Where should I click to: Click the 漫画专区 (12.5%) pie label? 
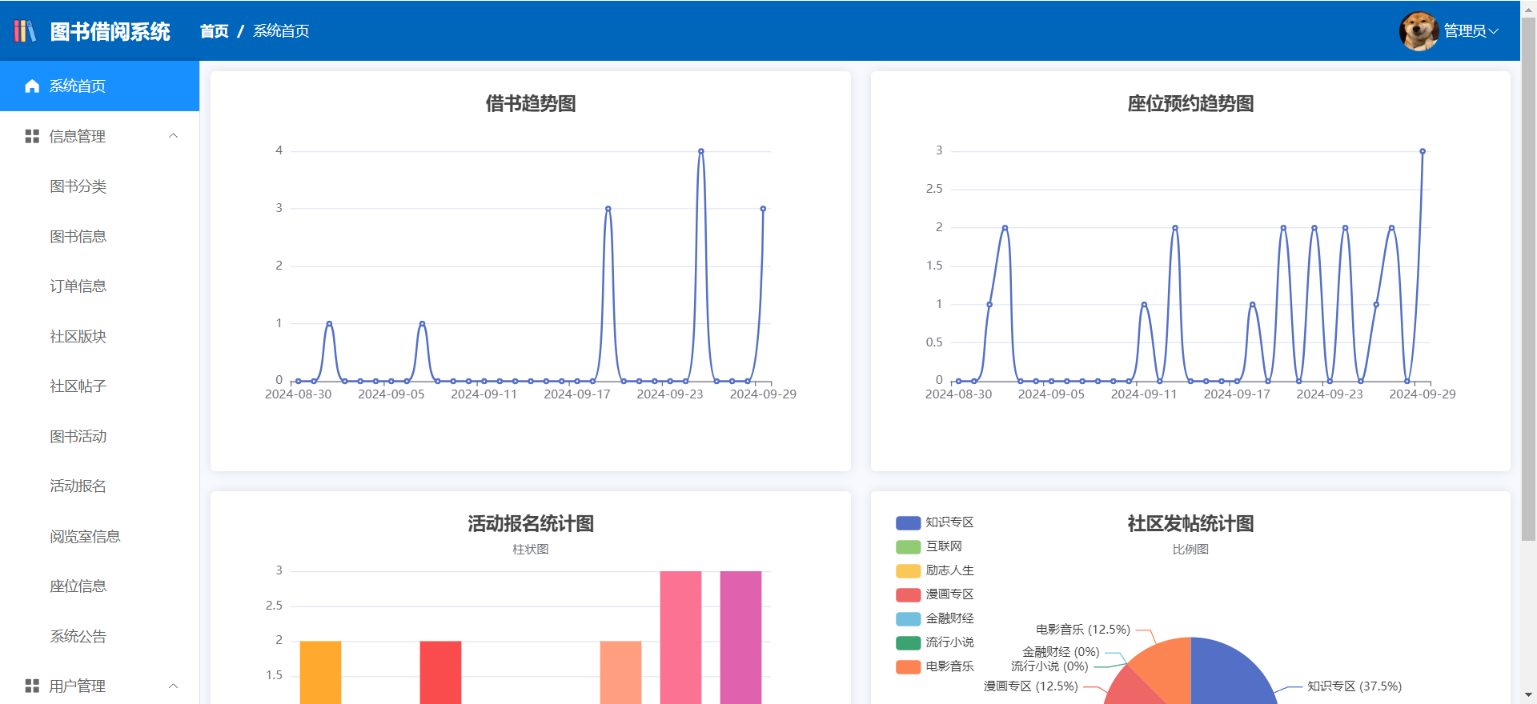1031,686
